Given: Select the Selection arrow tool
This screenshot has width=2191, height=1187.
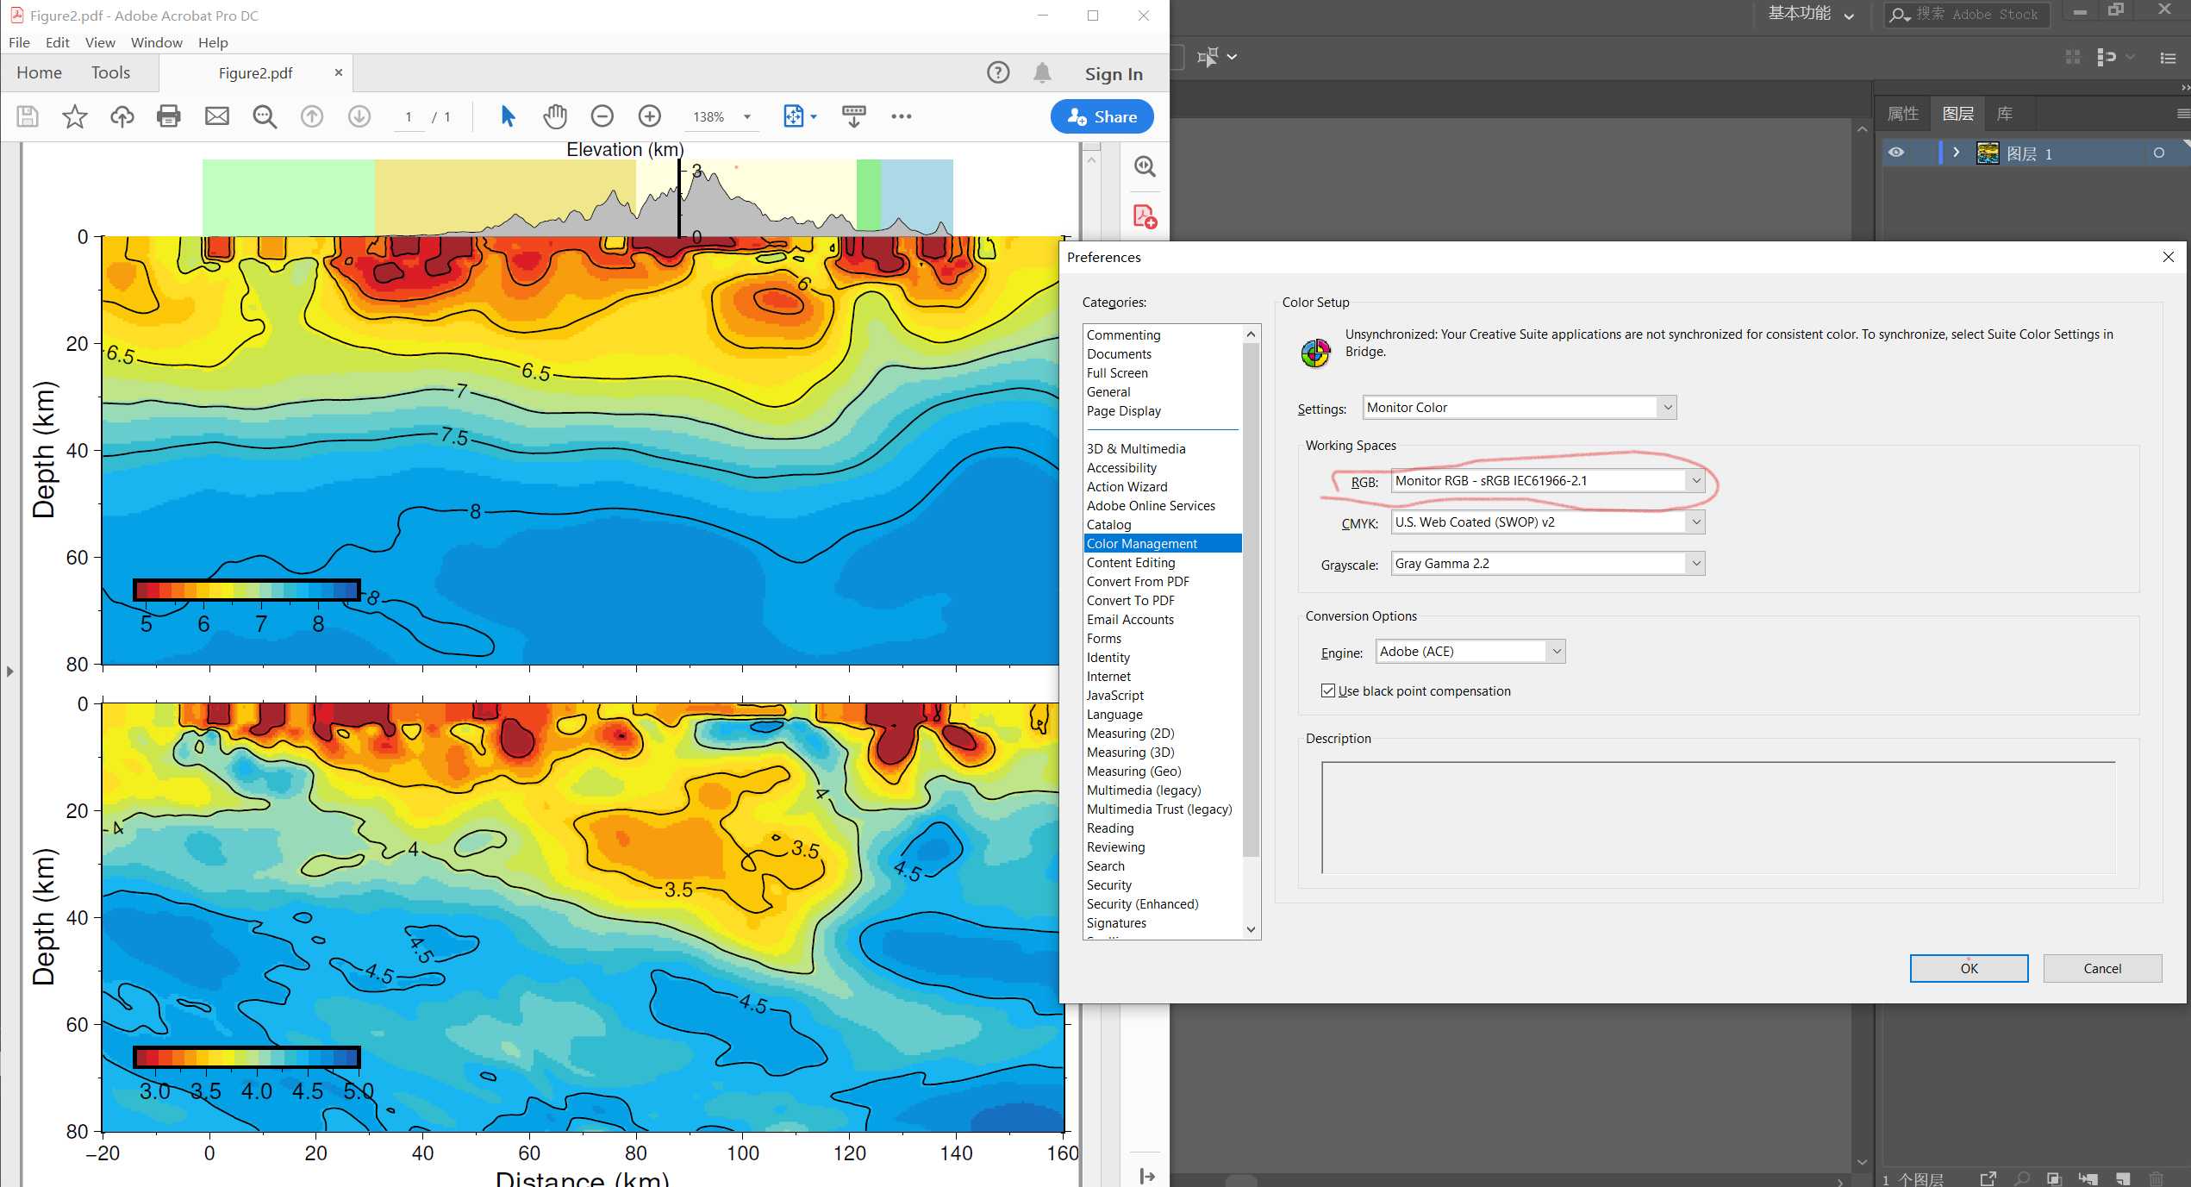Looking at the screenshot, I should point(508,116).
